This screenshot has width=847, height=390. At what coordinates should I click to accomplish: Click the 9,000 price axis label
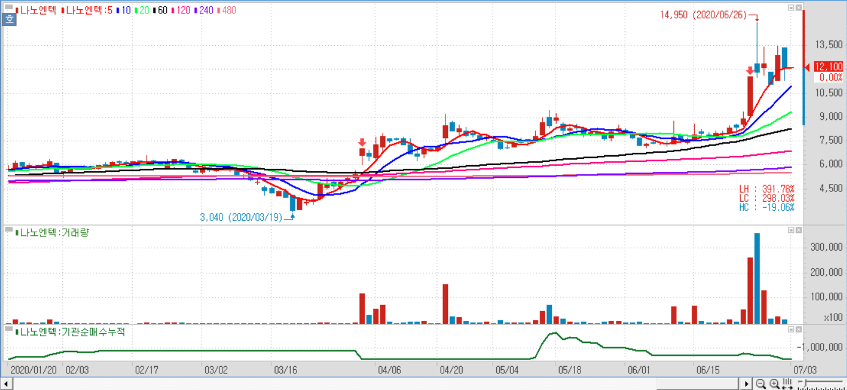point(831,116)
